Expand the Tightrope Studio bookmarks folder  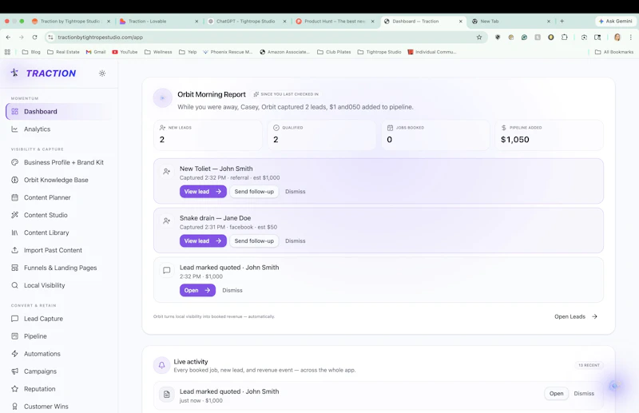coord(379,52)
